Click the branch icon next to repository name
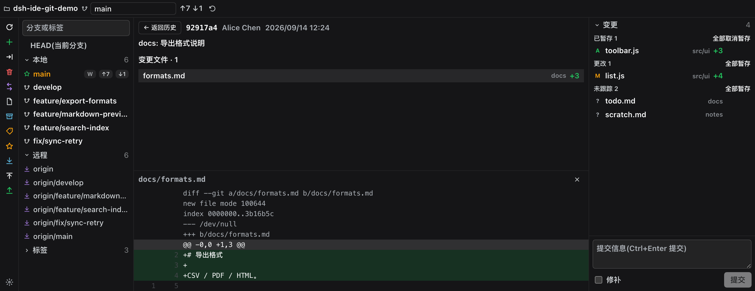Image resolution: width=755 pixels, height=291 pixels. click(85, 9)
